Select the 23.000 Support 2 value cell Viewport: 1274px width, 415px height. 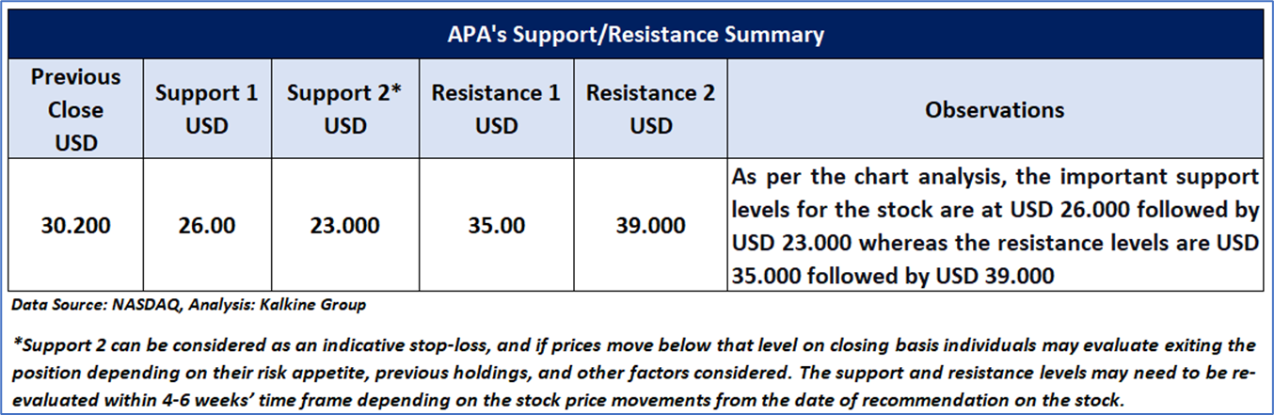(345, 227)
